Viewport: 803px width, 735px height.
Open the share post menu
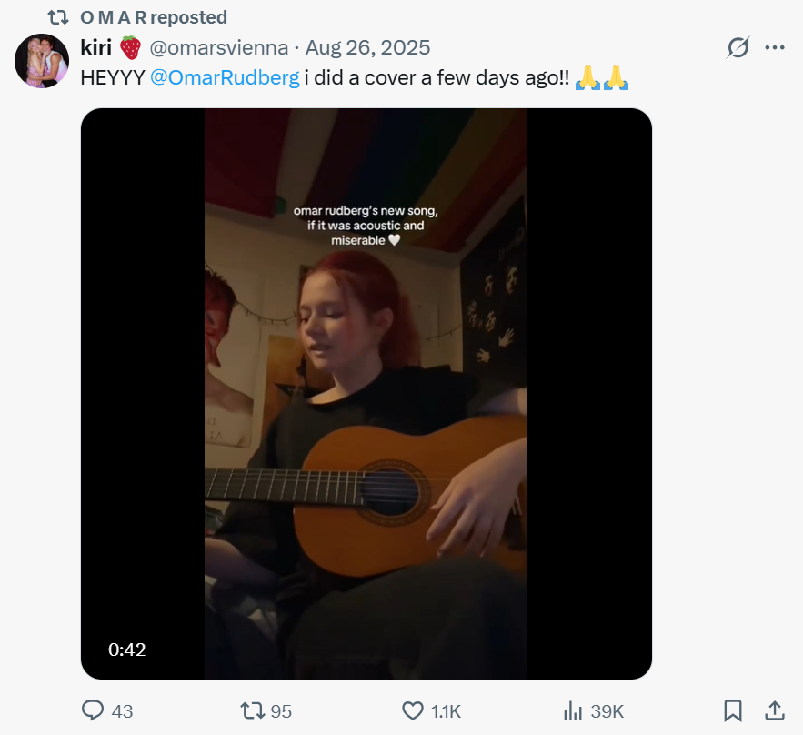774,710
